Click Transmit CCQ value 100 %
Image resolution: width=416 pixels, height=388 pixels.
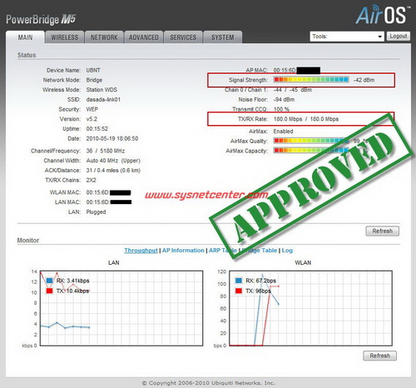point(281,109)
